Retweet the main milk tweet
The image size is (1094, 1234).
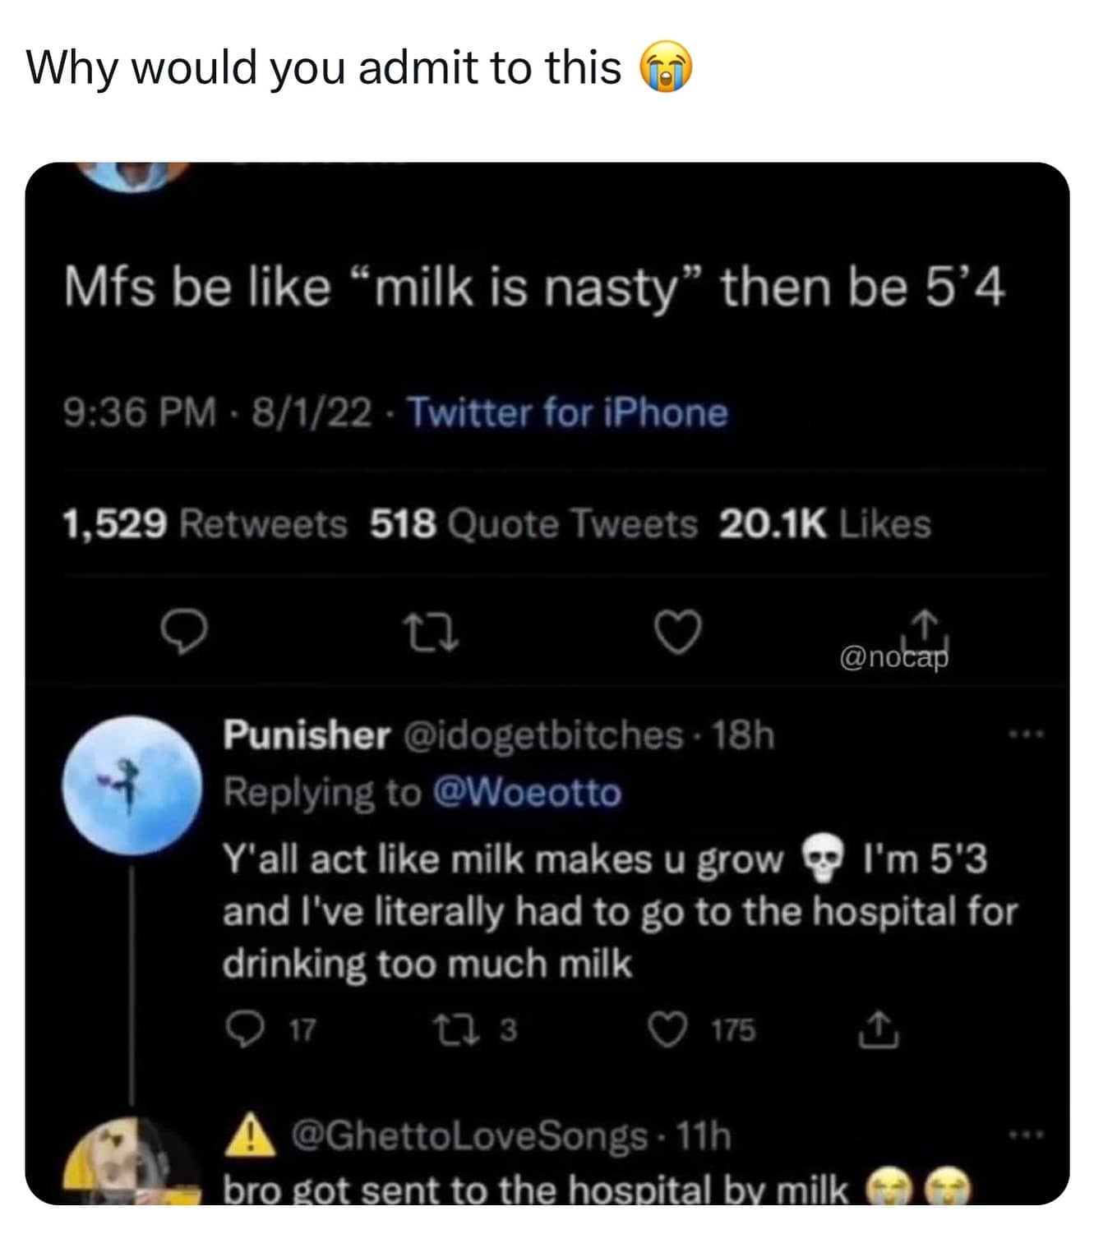(x=431, y=633)
